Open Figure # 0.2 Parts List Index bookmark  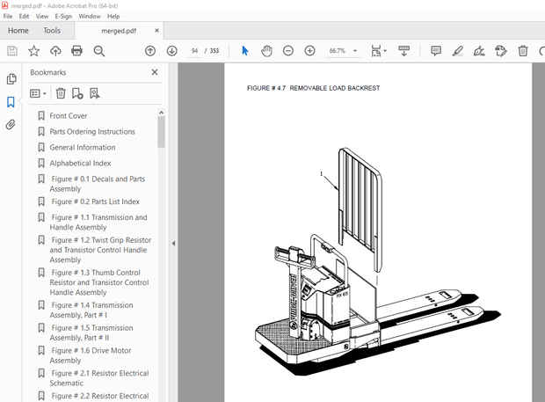tap(96, 201)
